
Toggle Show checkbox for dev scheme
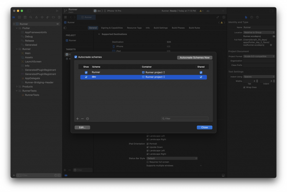coord(86,77)
